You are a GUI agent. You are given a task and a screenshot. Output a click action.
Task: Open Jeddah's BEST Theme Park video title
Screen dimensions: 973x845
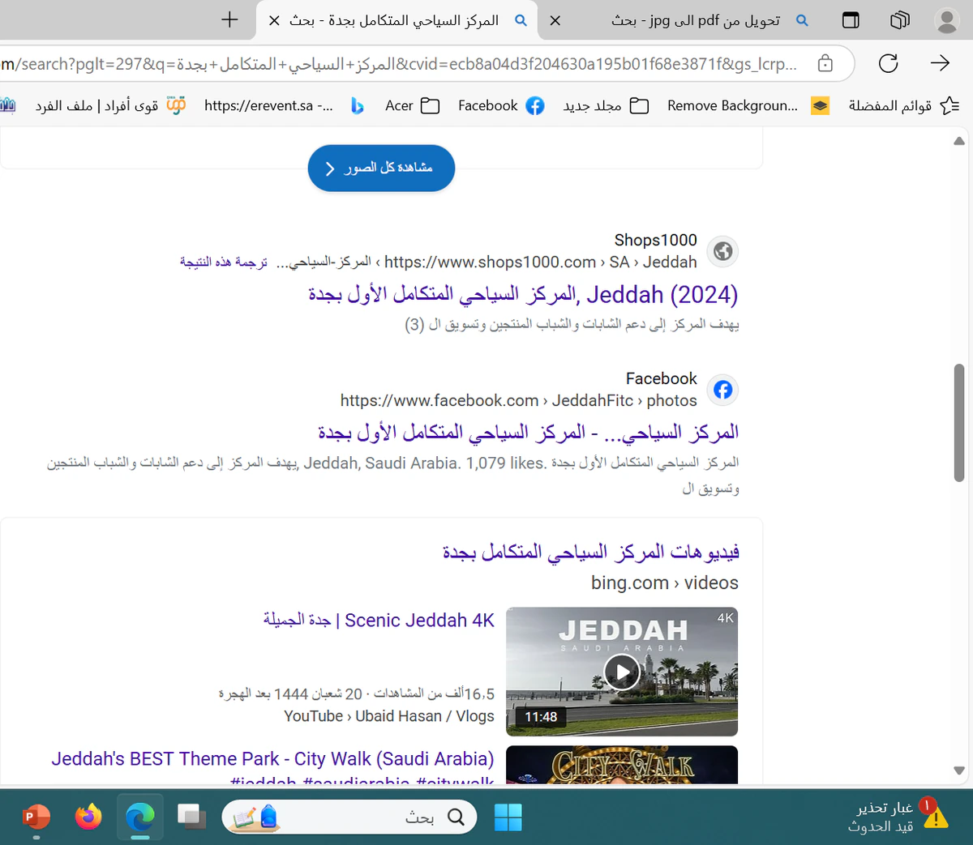(272, 759)
